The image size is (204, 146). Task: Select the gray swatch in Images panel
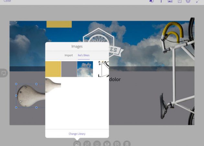click(x=69, y=69)
